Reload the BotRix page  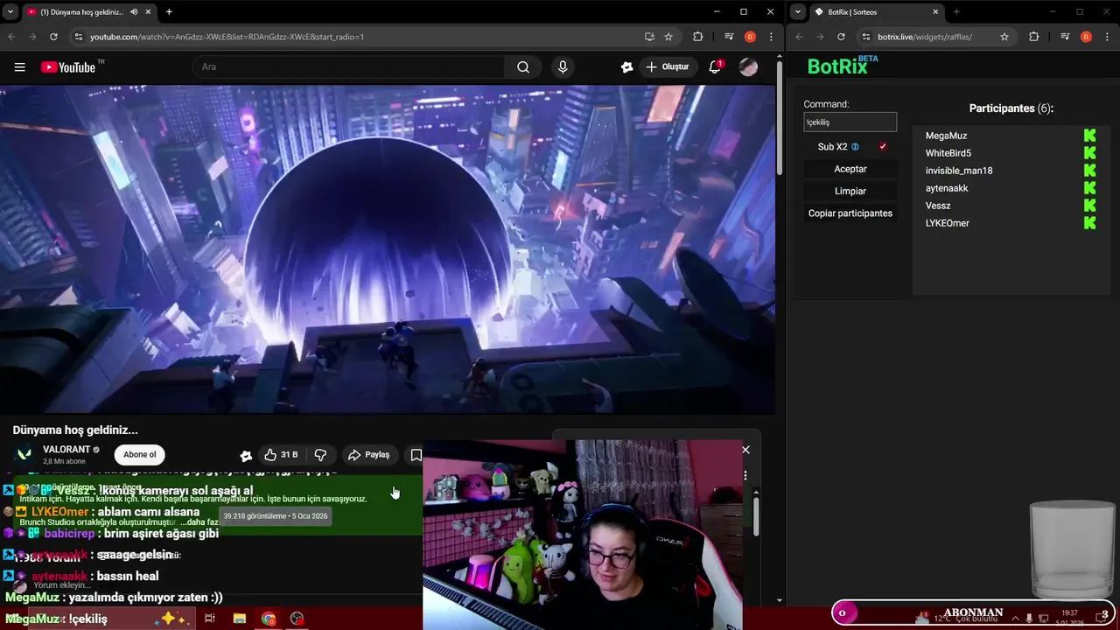point(841,37)
